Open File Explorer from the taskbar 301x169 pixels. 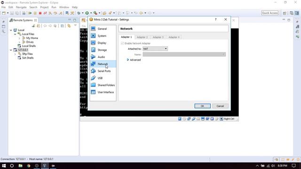pos(20,166)
